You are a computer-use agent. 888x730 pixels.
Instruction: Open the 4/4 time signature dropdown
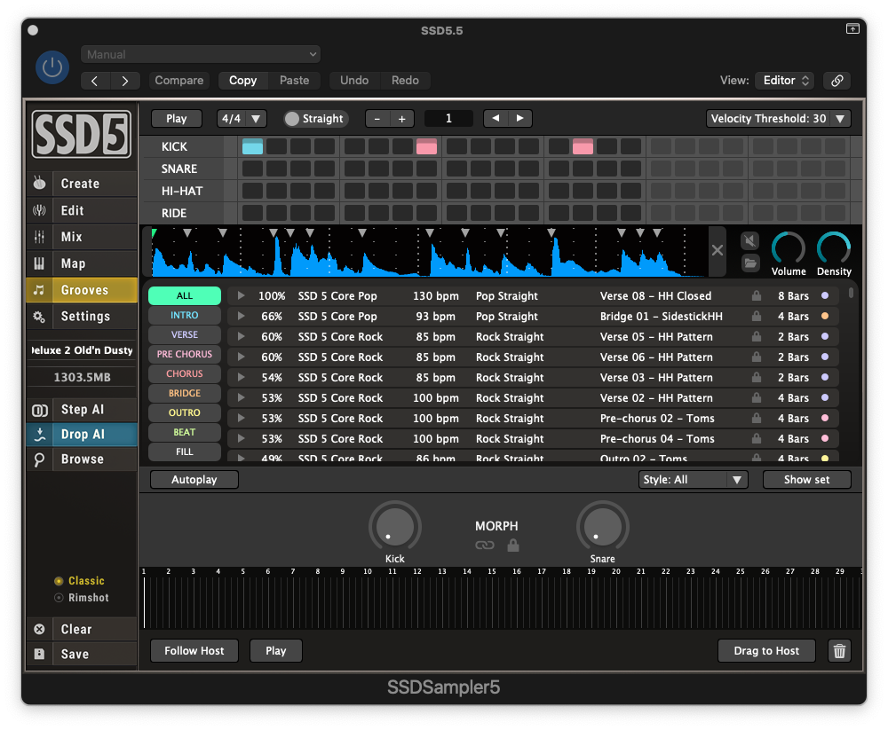click(241, 118)
